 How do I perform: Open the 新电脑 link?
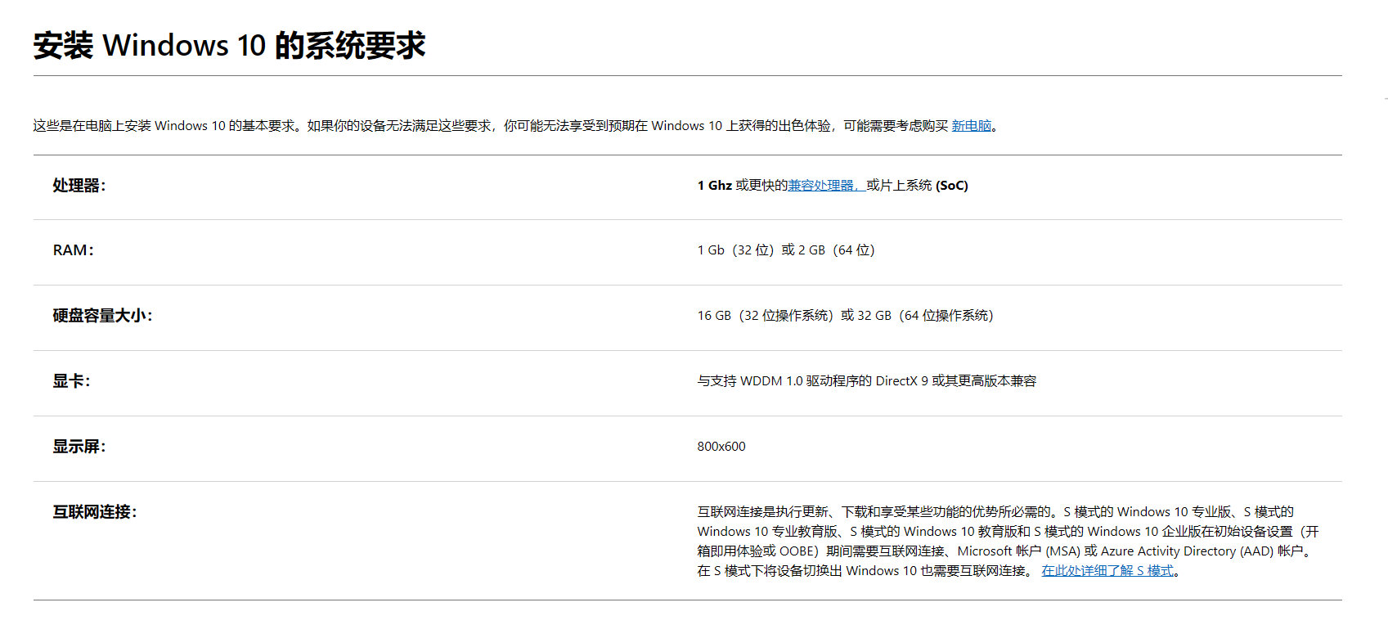971,126
